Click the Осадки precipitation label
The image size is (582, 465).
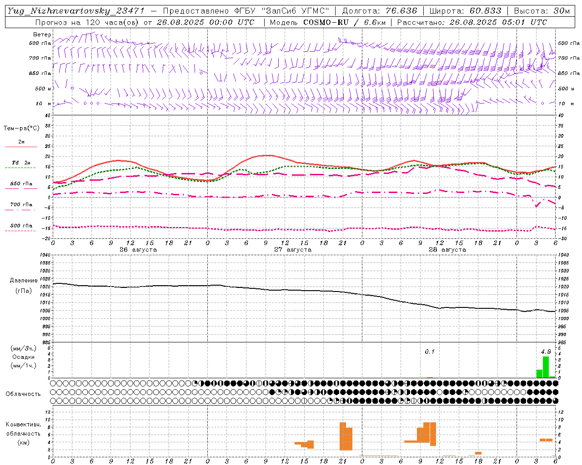tap(24, 357)
